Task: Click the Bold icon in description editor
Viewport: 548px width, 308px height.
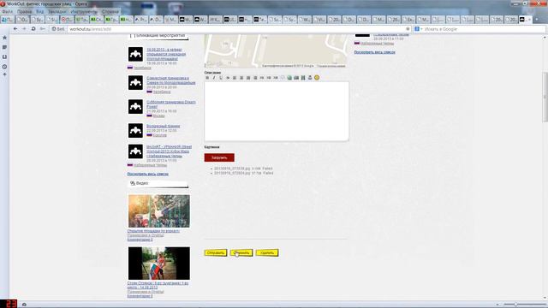Action: click(x=207, y=78)
